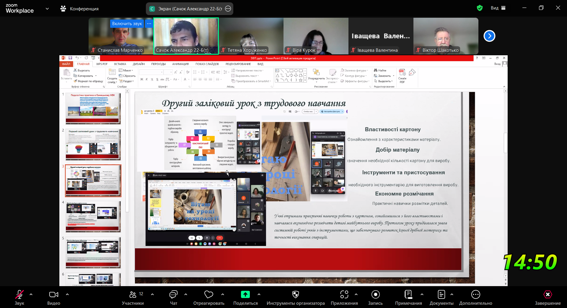Open Zoom Notes (Примечания)
Viewport: 567px width, 308px height.
pyautogui.click(x=408, y=297)
